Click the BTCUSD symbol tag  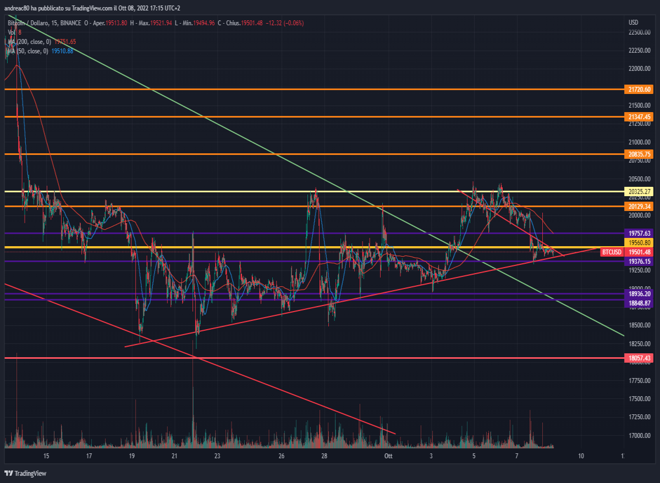tap(612, 252)
